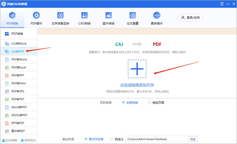Click the PDF转Excel sidebar icon
This screenshot has height=144, width=237.
7,68
